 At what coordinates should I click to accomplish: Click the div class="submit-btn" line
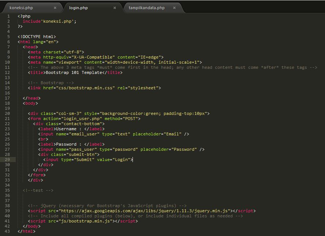coord(69,154)
